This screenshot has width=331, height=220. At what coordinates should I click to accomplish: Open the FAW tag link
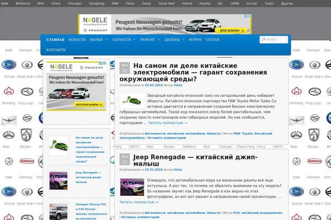pos(237,134)
